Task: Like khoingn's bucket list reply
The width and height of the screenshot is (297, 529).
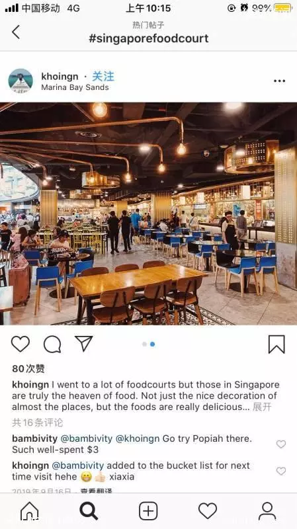Action: click(x=281, y=471)
